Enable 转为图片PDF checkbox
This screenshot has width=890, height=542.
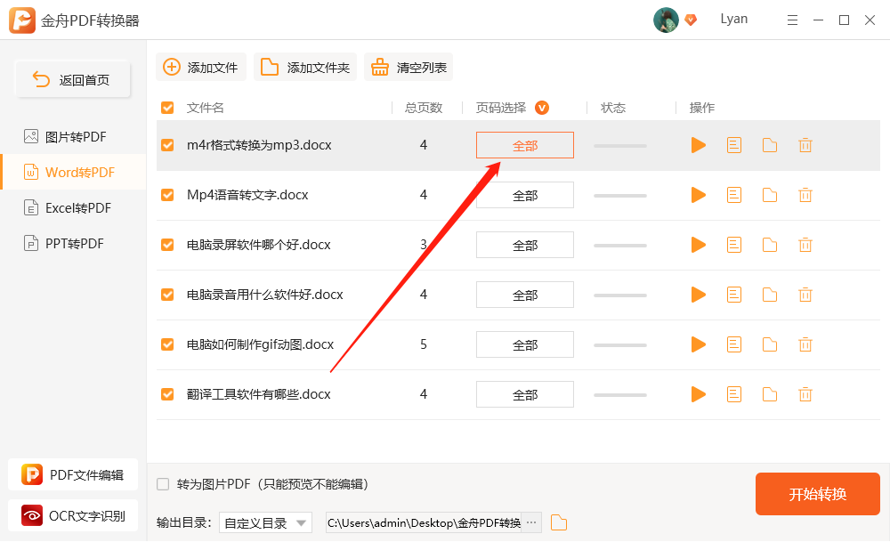point(163,484)
